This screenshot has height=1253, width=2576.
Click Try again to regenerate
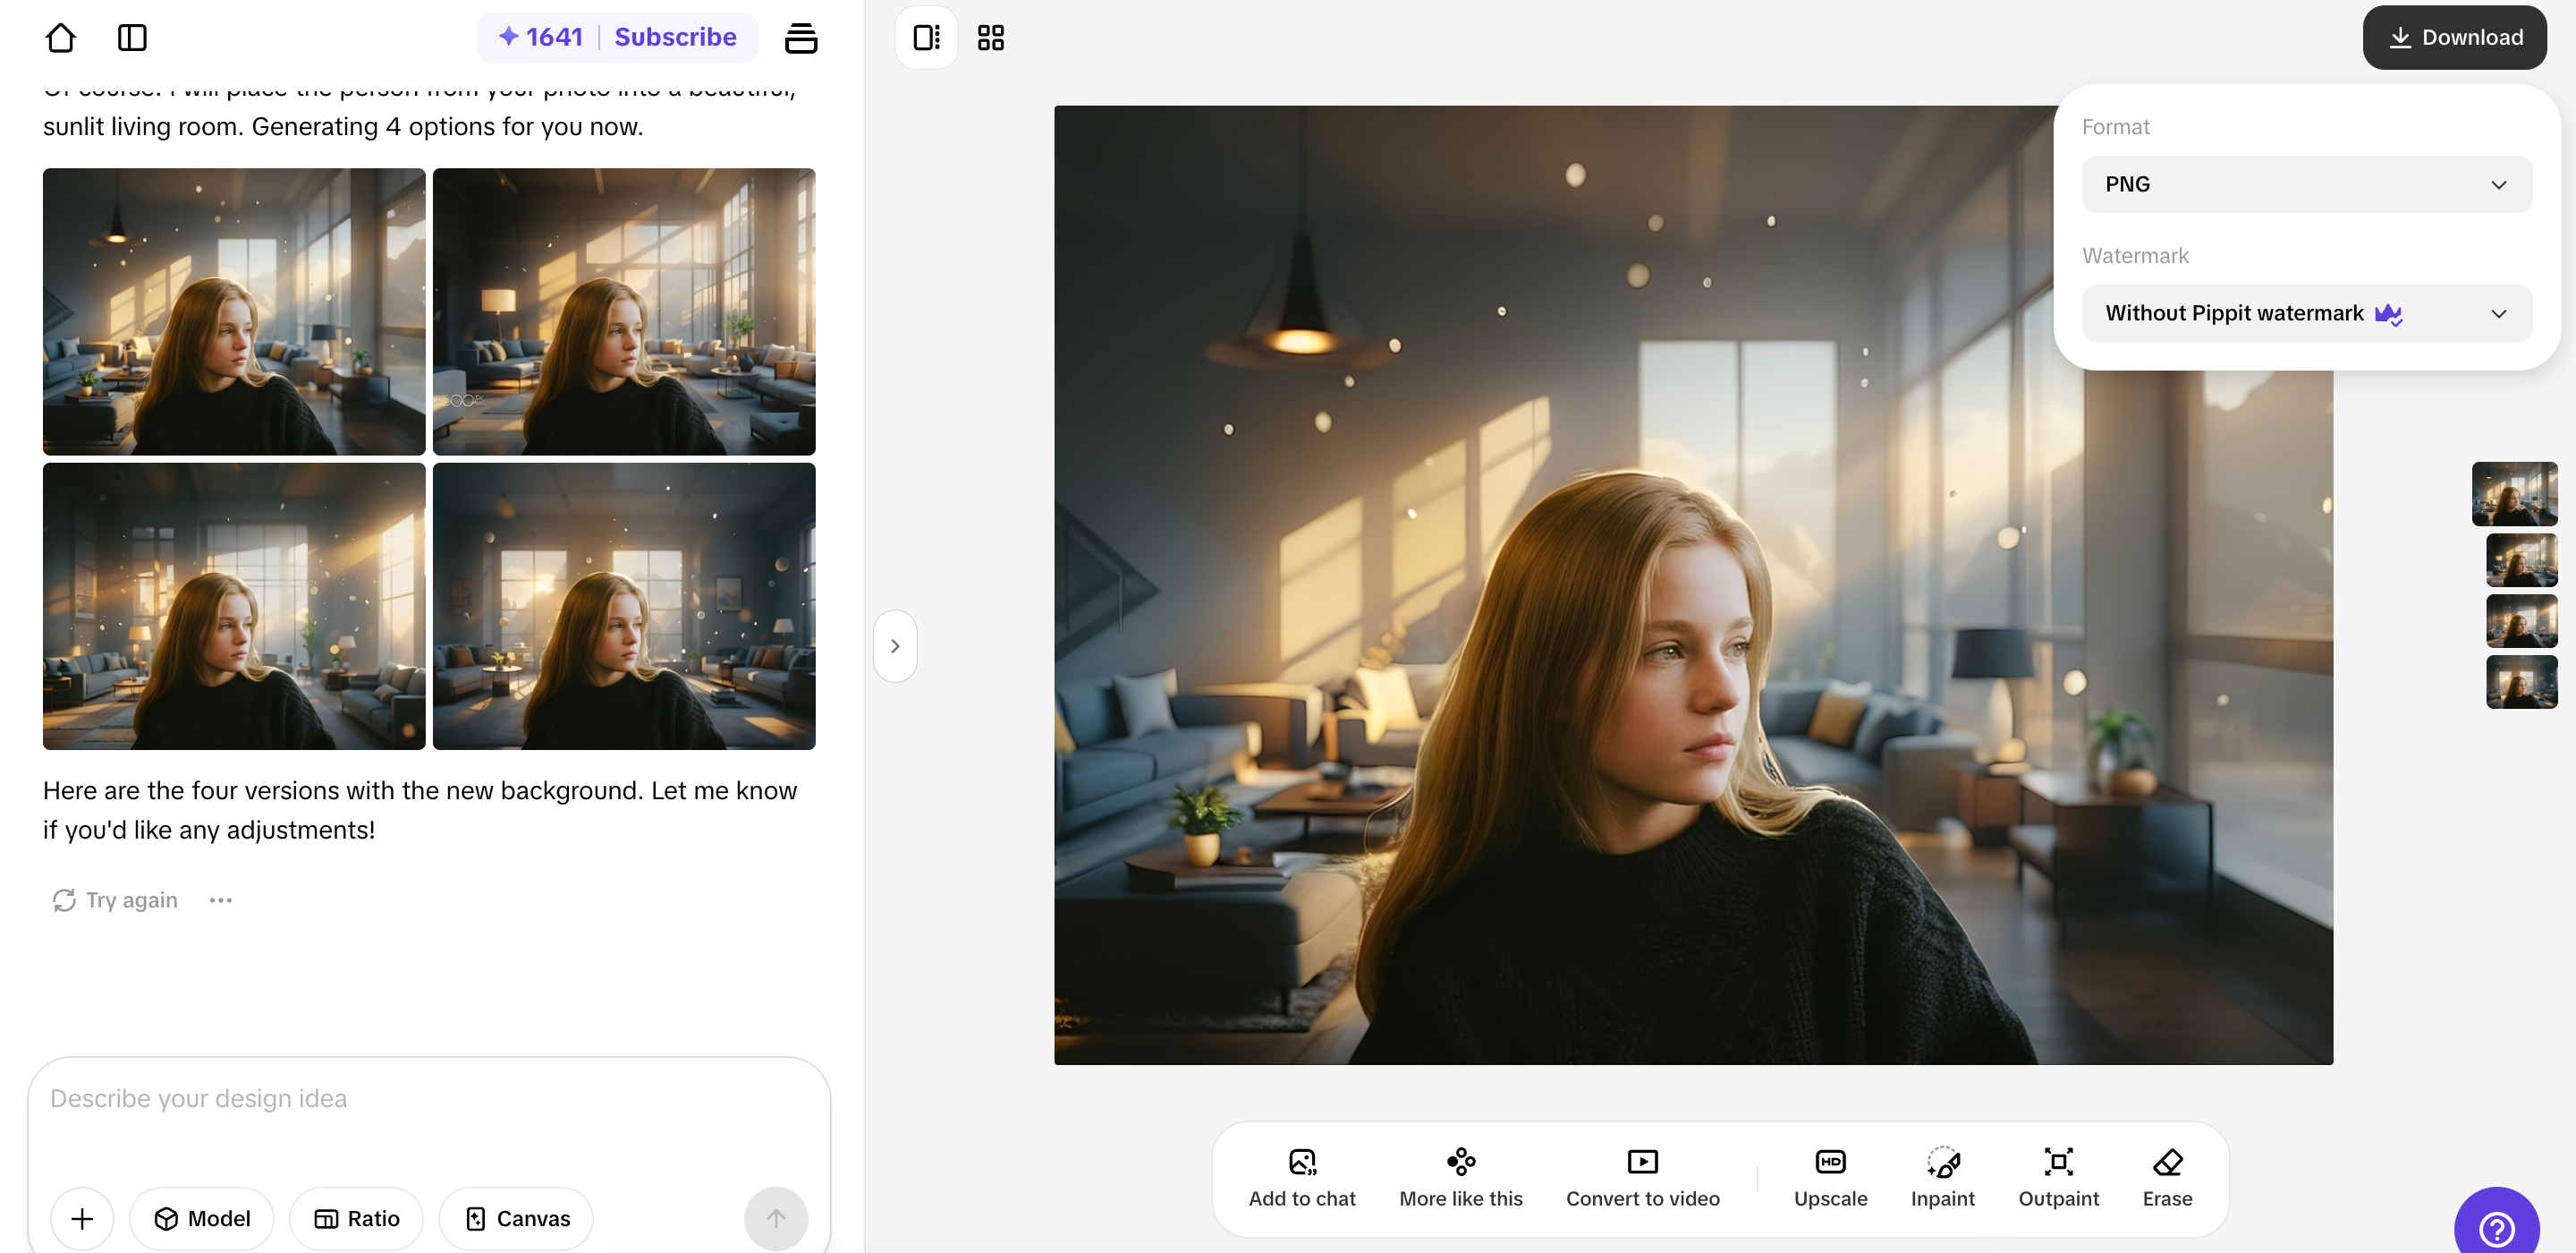(x=114, y=899)
